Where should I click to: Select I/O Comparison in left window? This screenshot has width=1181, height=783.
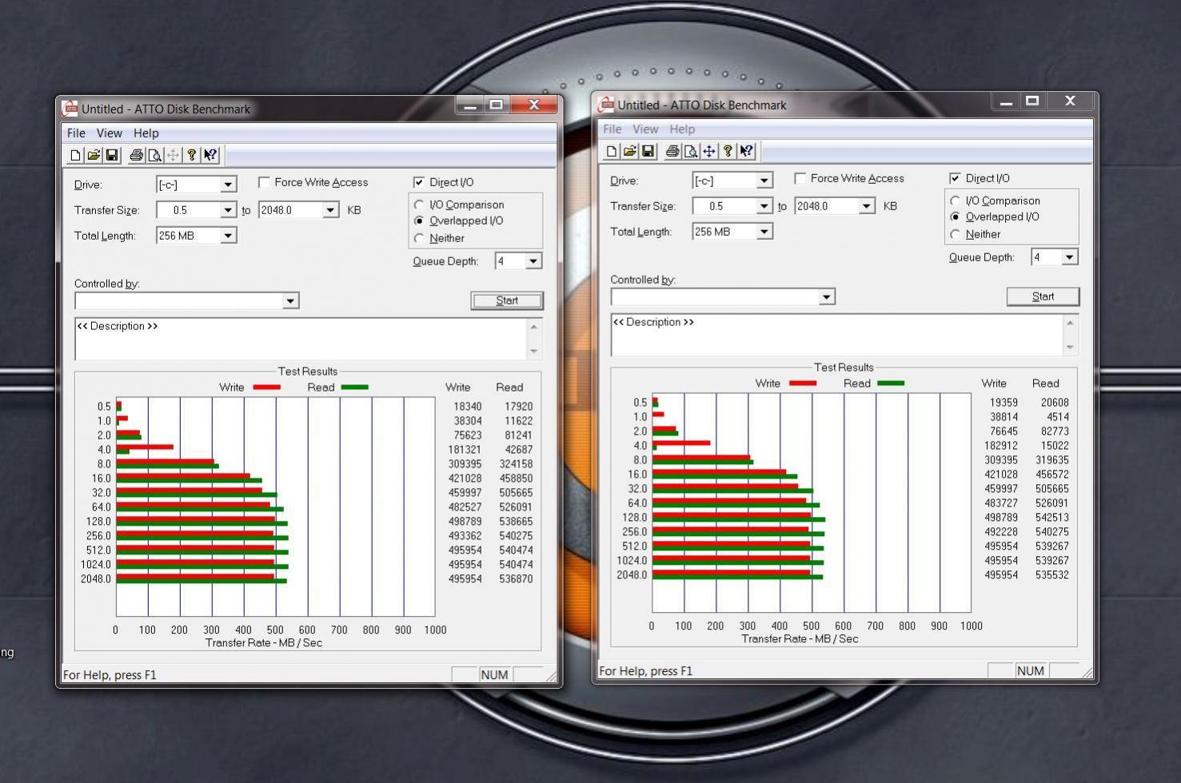pos(419,205)
